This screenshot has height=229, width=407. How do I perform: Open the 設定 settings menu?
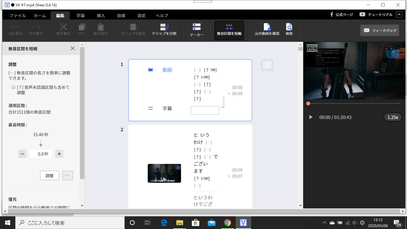(141, 15)
